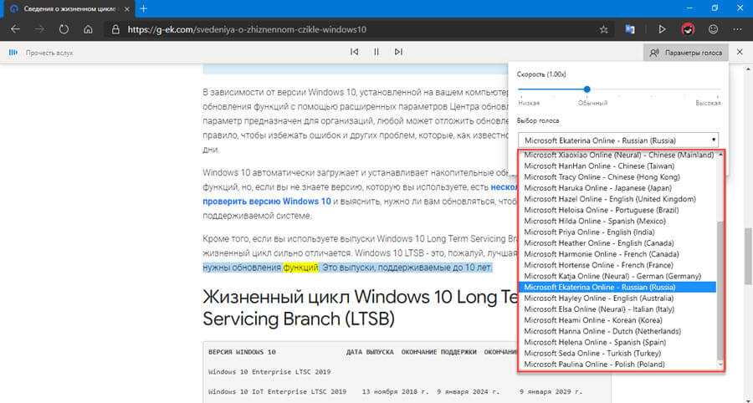Select Microsoft Helena Online Spanish (Spain)

click(x=617, y=343)
